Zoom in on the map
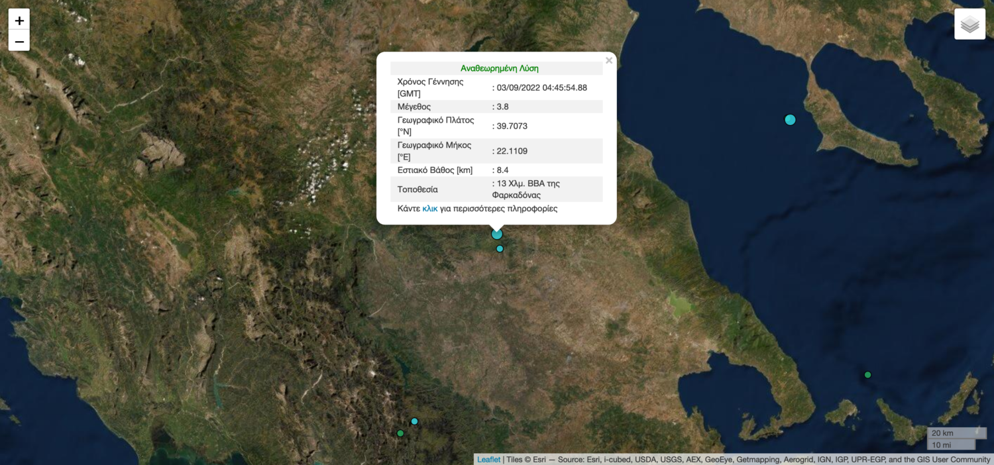The width and height of the screenshot is (994, 465). tap(19, 20)
